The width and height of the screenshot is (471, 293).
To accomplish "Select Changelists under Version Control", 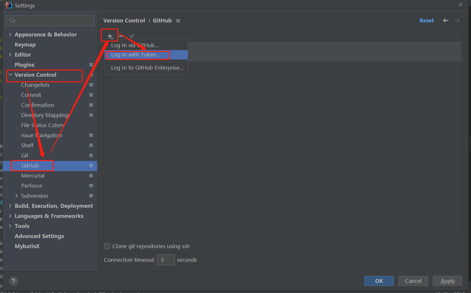I will 35,85.
